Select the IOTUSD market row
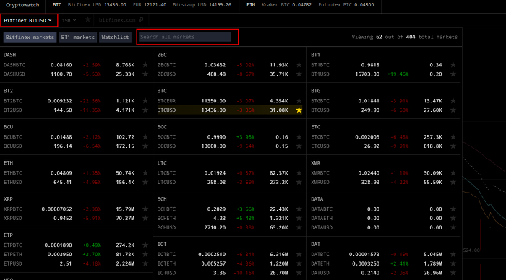Screen dimensions: 506x280 [230, 273]
